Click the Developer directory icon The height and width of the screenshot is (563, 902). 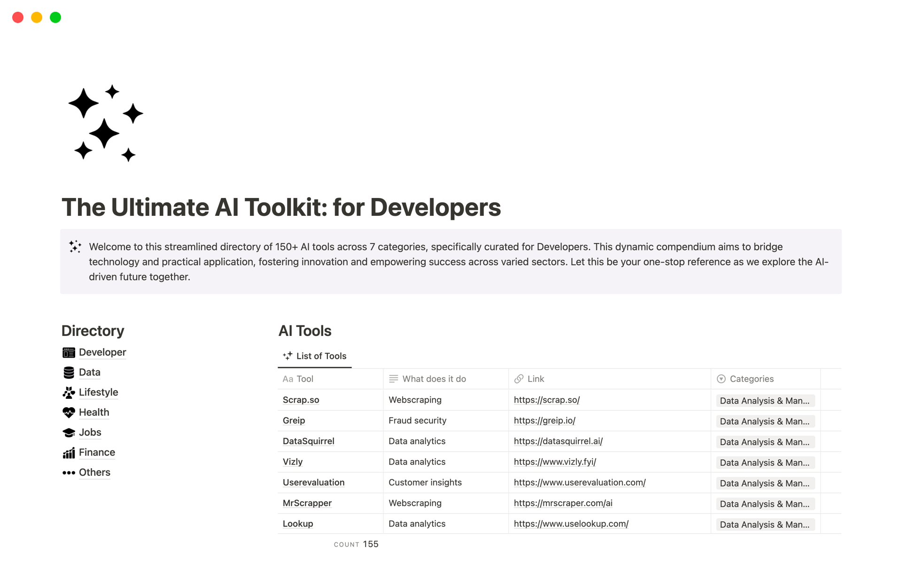[x=69, y=352]
